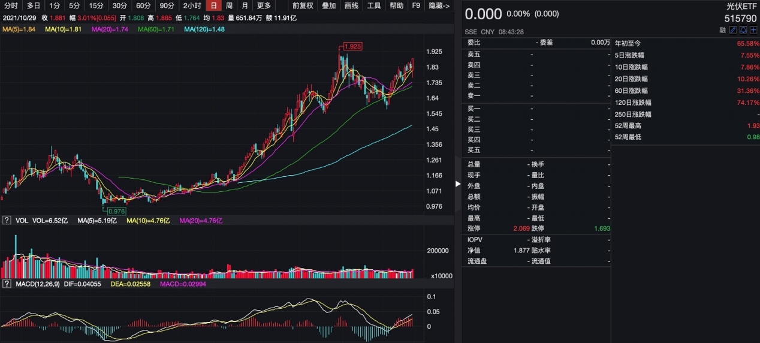Click the 1.925 peak price marker

[352, 46]
